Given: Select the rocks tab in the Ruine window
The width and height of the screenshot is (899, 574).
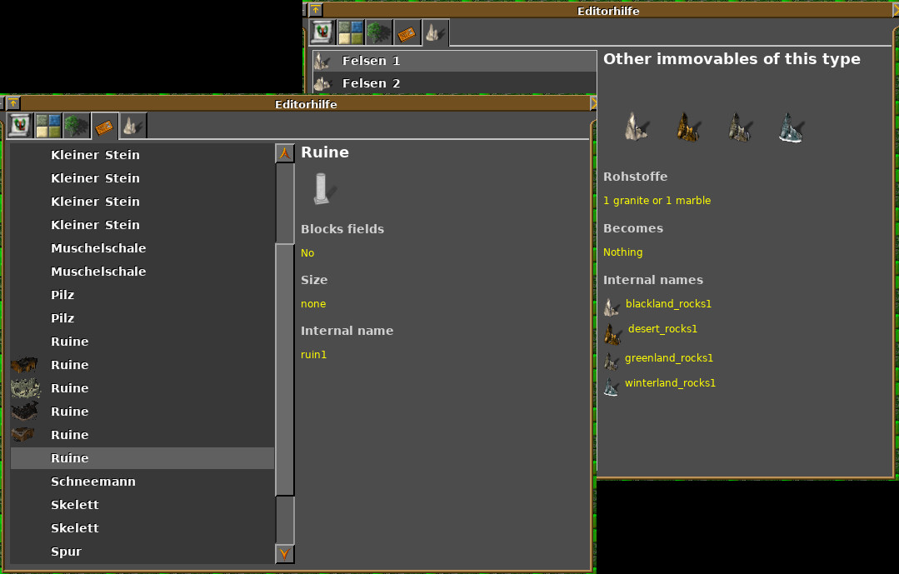Looking at the screenshot, I should [x=132, y=126].
